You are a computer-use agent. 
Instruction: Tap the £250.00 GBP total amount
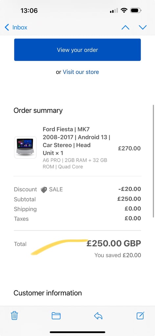point(114,244)
